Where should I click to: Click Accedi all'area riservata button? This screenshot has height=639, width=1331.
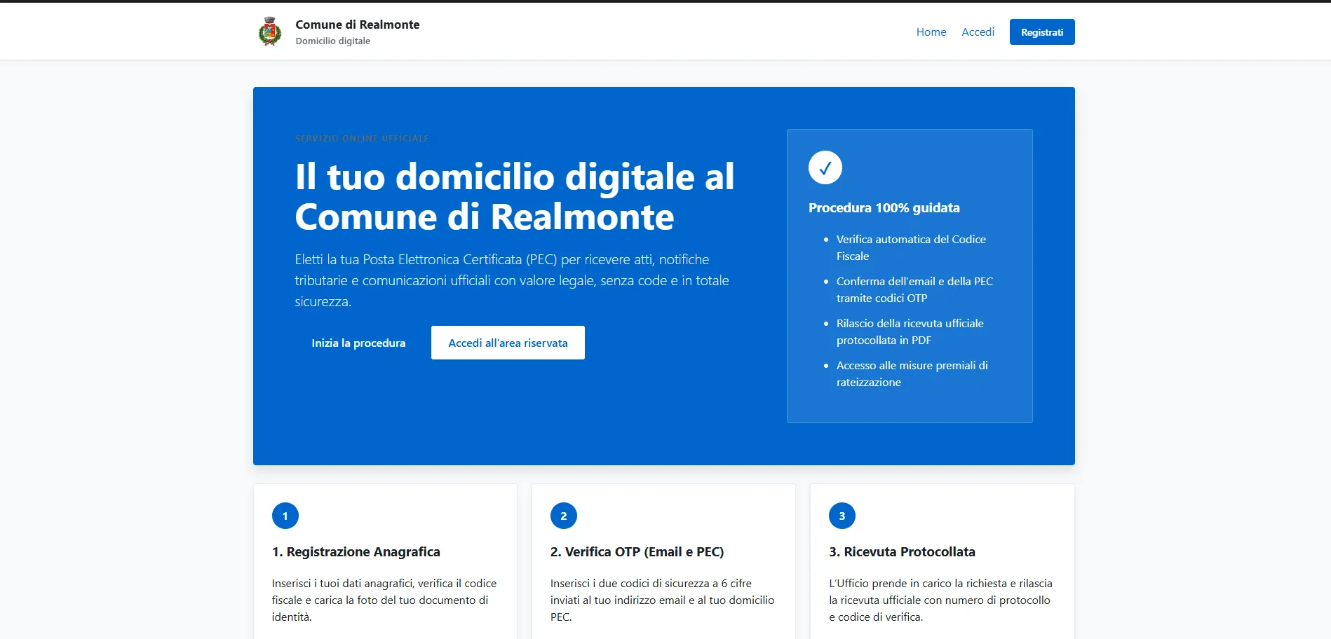[x=508, y=343]
